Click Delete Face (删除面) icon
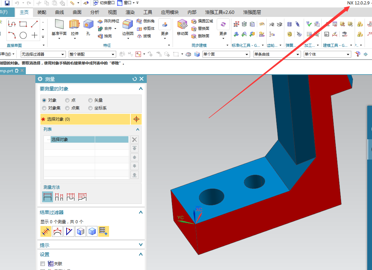The image size is (372, 270). click(x=194, y=36)
